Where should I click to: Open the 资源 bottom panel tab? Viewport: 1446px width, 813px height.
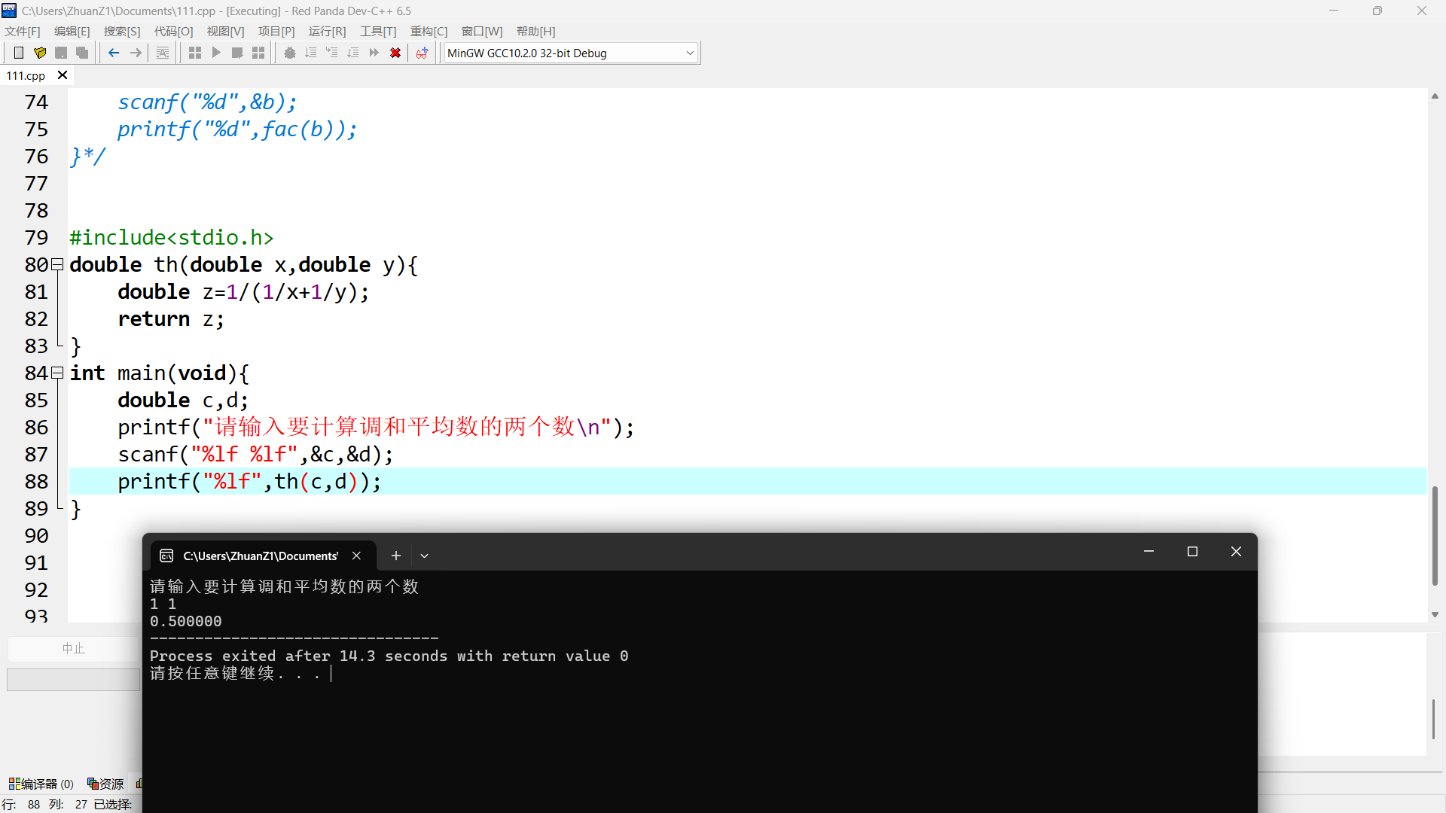(x=105, y=784)
